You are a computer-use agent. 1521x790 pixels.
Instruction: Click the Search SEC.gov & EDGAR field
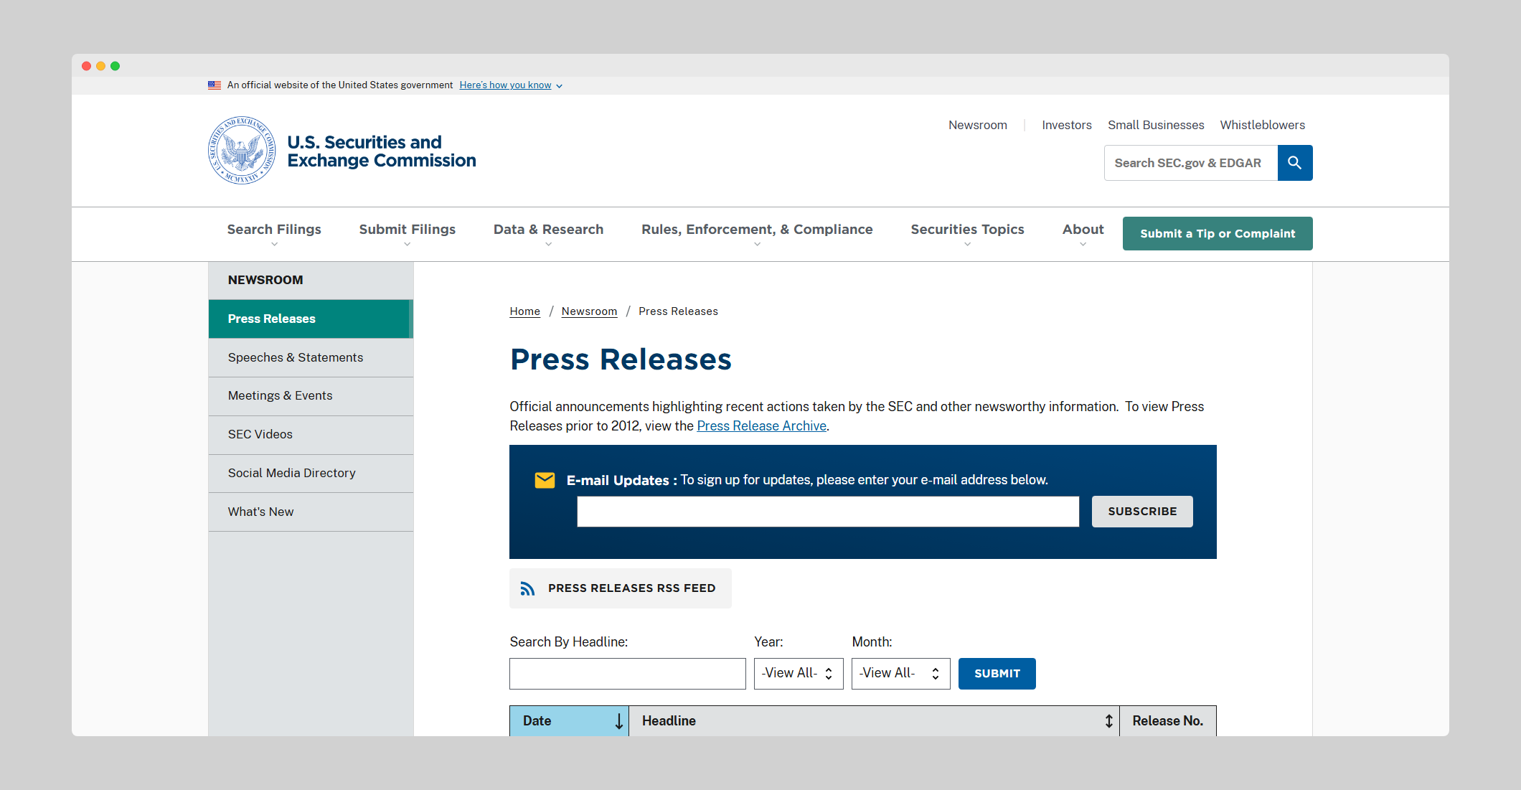tap(1191, 163)
